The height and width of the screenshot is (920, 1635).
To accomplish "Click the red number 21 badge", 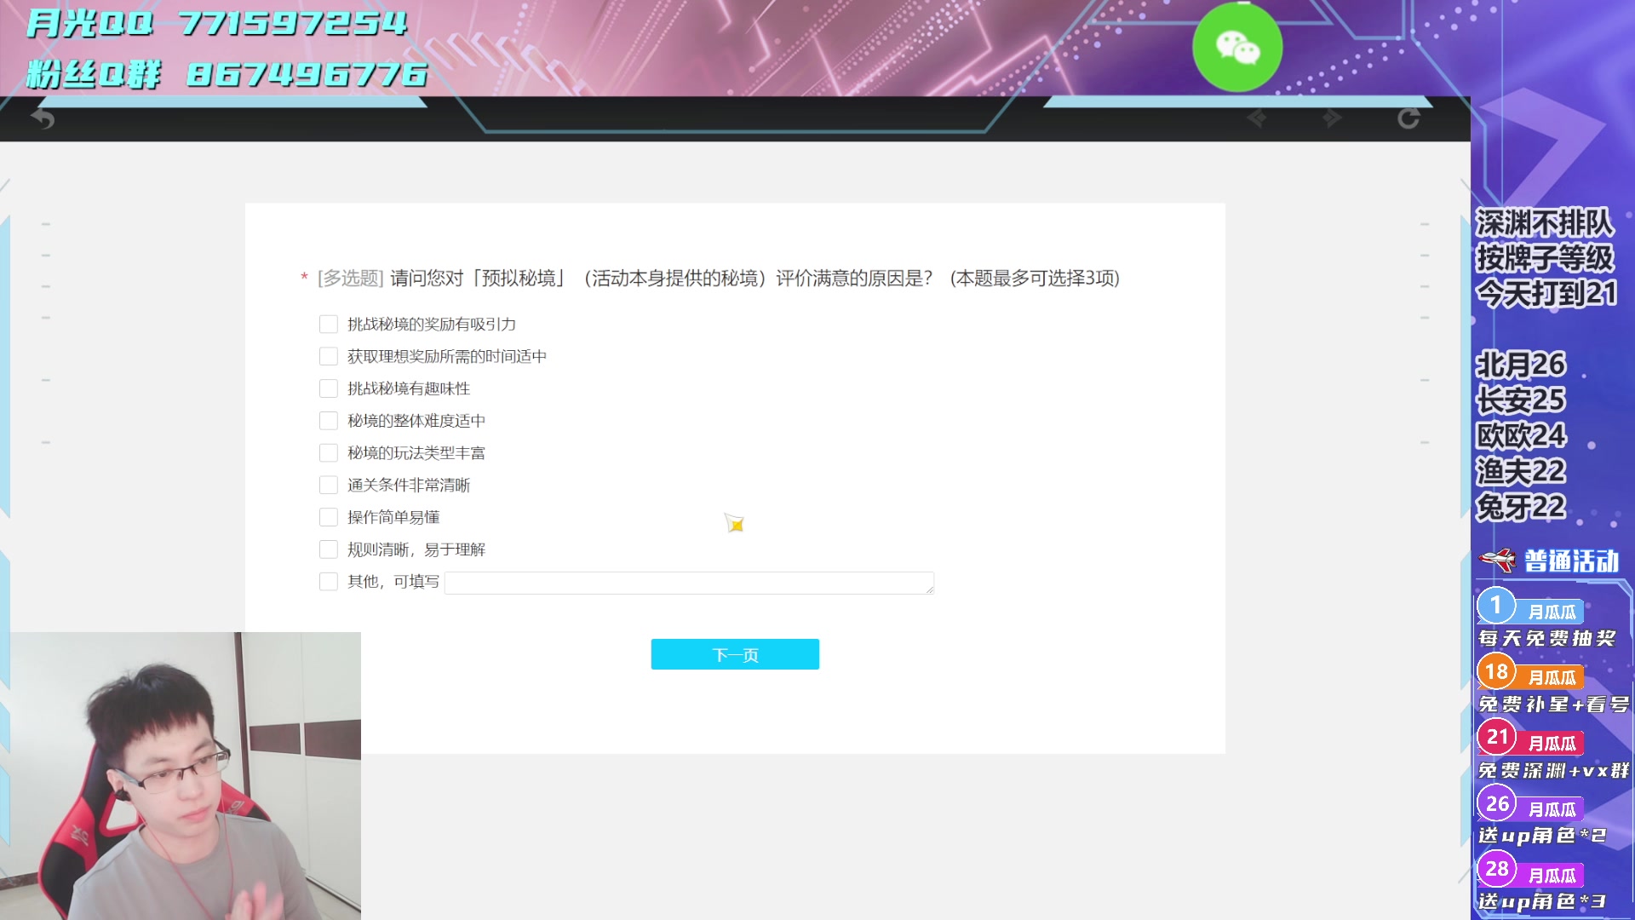I will click(1496, 737).
